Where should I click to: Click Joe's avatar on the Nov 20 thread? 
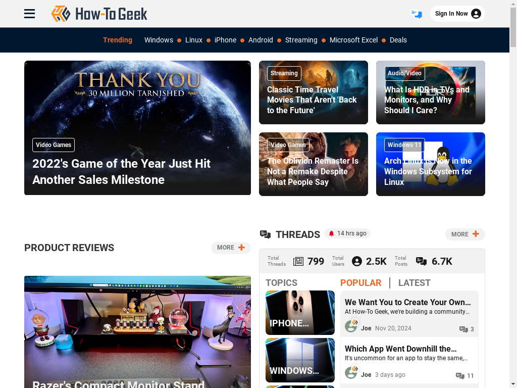(x=351, y=326)
